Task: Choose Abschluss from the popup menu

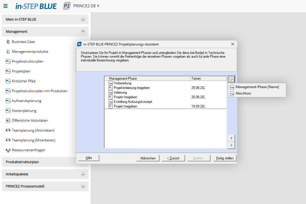Action: point(243,93)
